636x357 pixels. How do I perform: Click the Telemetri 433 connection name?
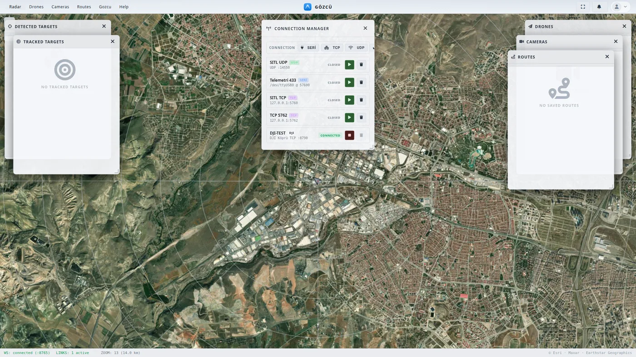[283, 80]
